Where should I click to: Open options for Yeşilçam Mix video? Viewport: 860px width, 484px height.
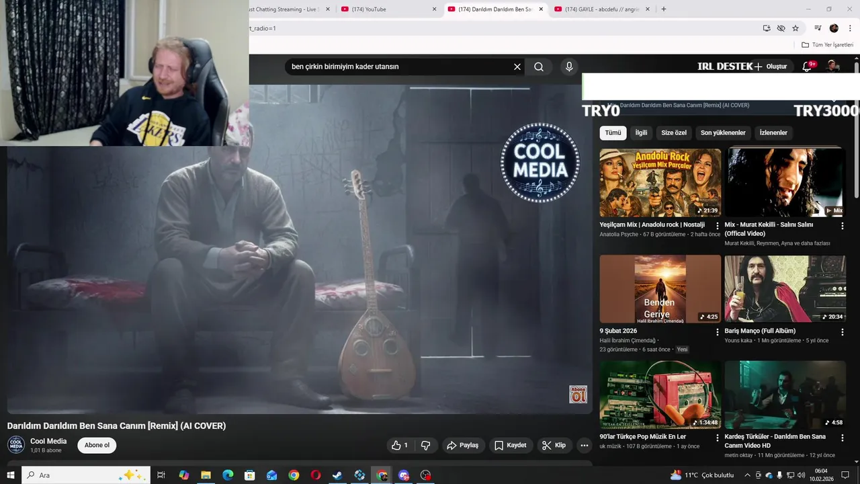coord(717,226)
